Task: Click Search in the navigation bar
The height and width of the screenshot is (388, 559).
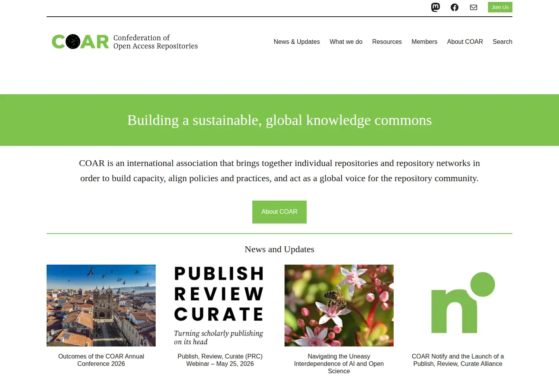Action: tap(502, 42)
